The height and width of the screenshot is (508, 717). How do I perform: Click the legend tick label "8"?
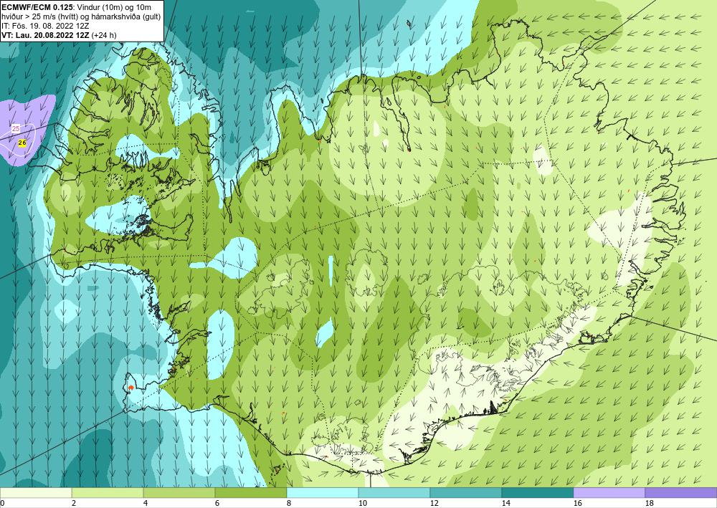pos(289,503)
